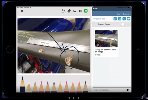Screen dimensions: 148x100
Task: Tap the camera capture icon
Action: pos(80,11)
